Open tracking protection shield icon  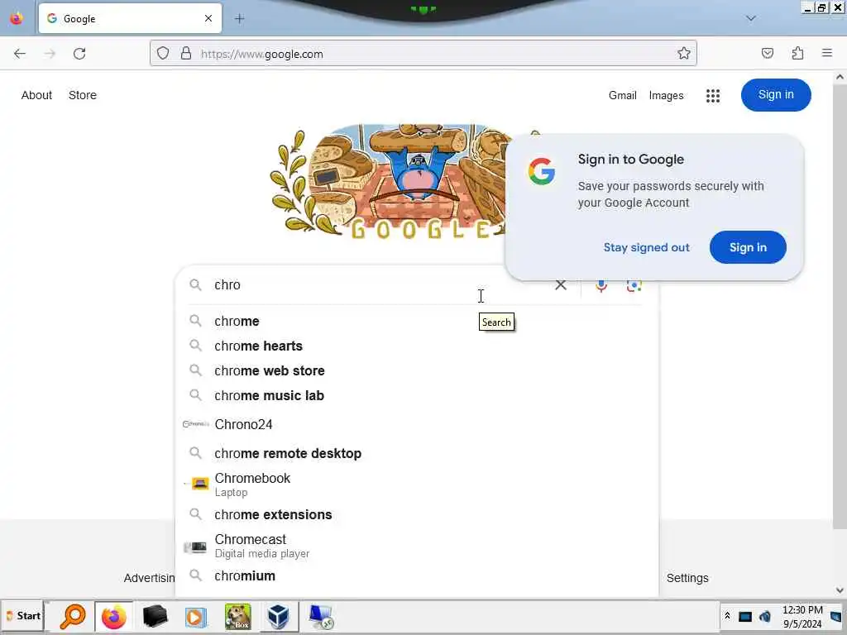(163, 54)
